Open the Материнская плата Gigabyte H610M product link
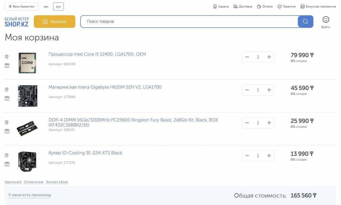Viewport: 341px width, 205px height. coord(105,87)
